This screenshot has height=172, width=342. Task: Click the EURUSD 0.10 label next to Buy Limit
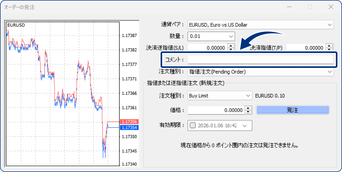click(270, 96)
